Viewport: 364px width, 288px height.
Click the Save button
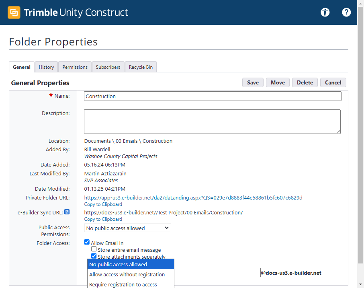coord(253,82)
